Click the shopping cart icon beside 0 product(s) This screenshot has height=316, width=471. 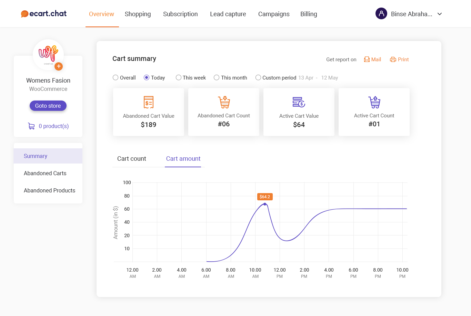coord(31,126)
